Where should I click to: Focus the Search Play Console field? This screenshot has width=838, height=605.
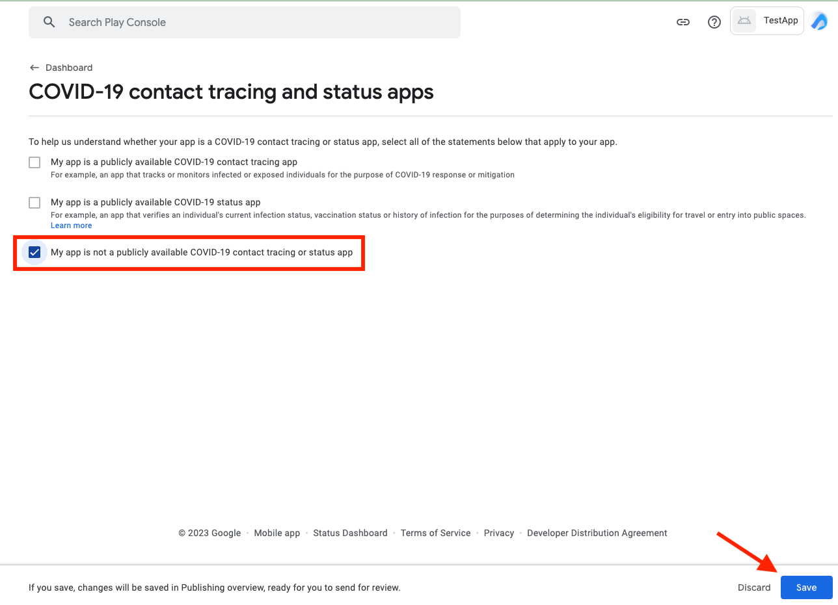(x=245, y=22)
